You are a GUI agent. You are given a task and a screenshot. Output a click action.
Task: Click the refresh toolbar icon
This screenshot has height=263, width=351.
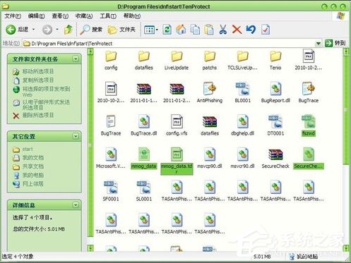click(167, 30)
